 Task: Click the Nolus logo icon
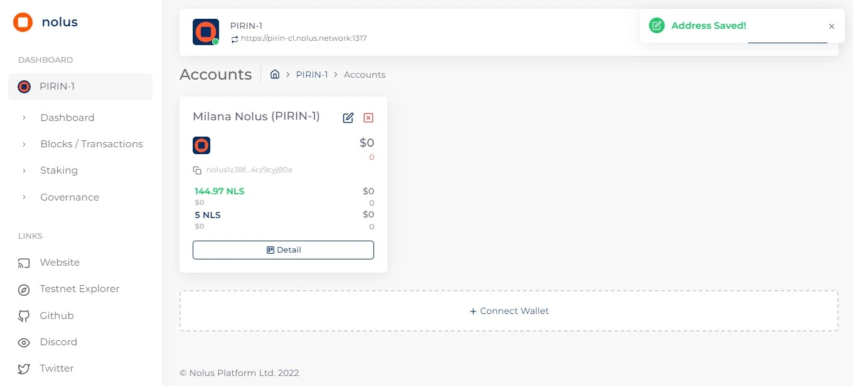(x=23, y=21)
